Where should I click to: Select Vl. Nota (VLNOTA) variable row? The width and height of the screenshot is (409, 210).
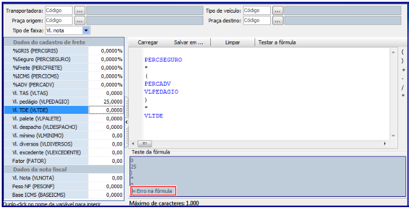(x=64, y=178)
